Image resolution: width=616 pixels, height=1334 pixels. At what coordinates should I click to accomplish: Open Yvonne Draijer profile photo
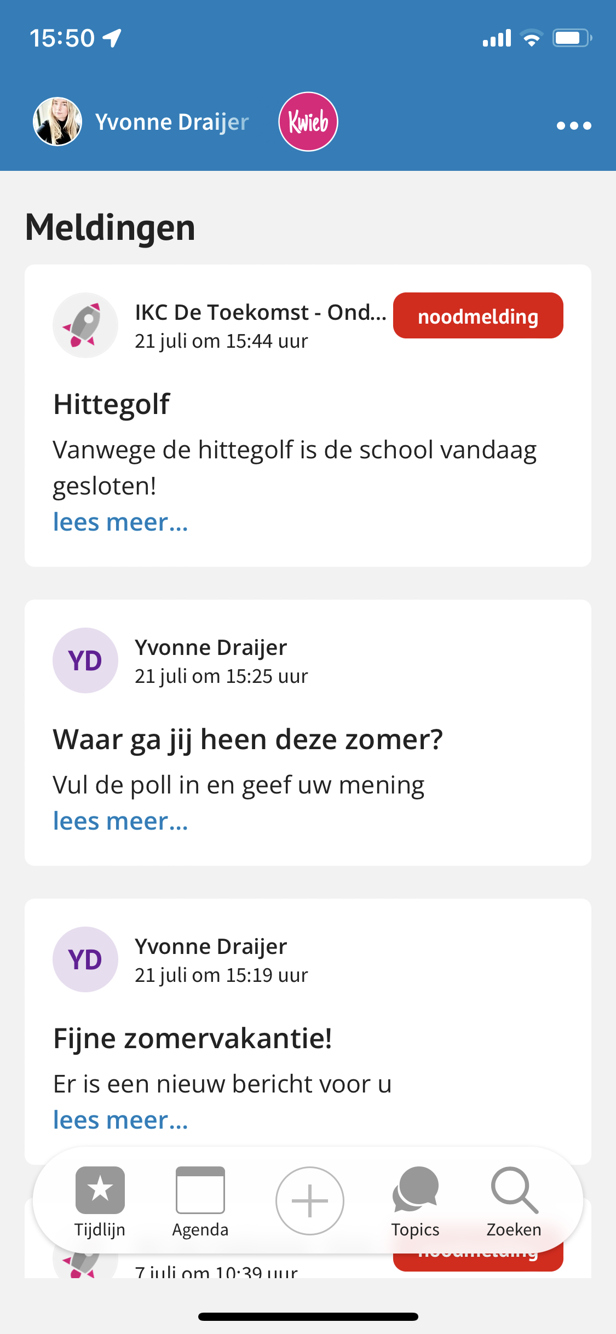tap(57, 122)
